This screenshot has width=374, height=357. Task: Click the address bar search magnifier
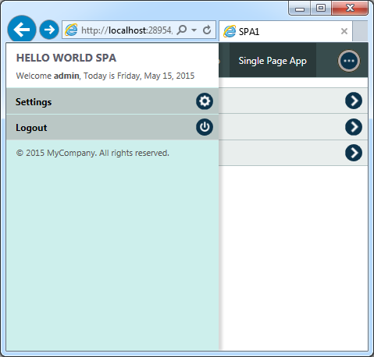coord(182,30)
